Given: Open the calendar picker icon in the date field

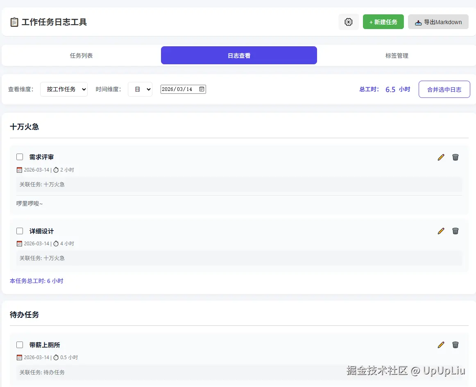Looking at the screenshot, I should (202, 89).
